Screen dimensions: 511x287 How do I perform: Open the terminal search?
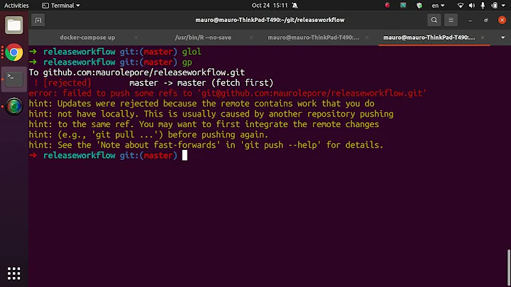coord(434,20)
